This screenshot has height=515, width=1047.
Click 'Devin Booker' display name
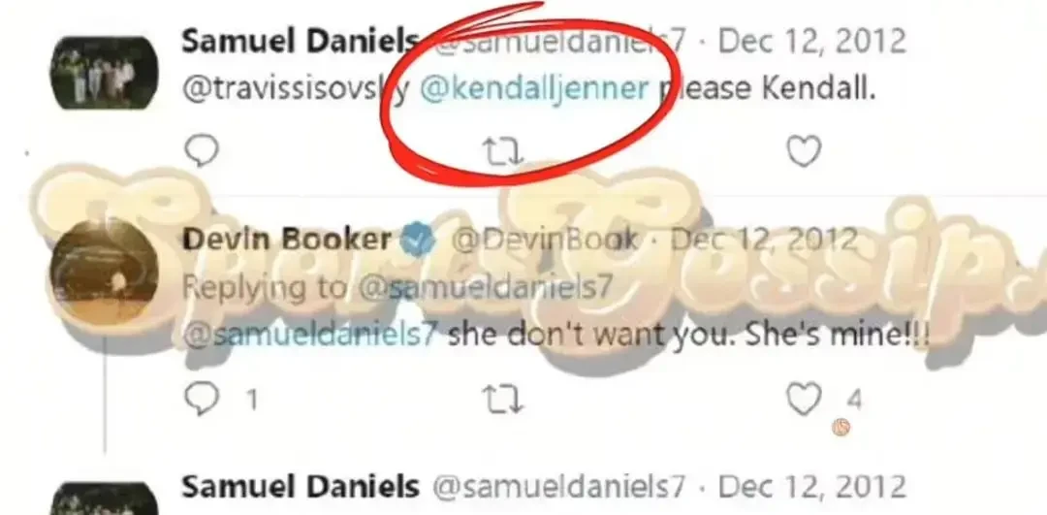click(287, 241)
